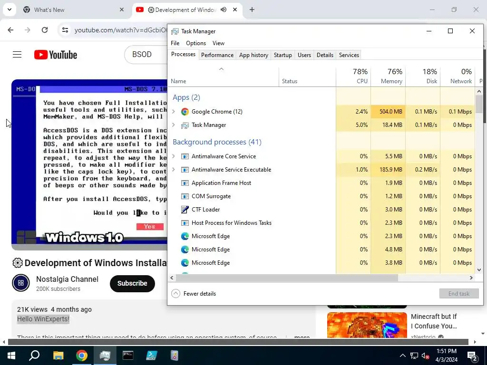Click the Task Manager horizontal scrollbar
Screen dimensions: 487x365
[286, 278]
